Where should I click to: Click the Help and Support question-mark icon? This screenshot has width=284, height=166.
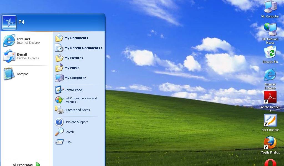point(59,122)
